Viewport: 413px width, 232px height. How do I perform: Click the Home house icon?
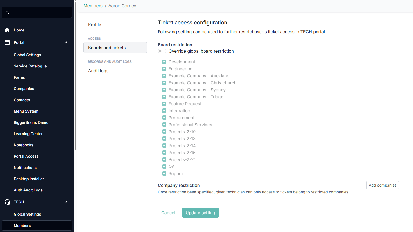(x=7, y=30)
